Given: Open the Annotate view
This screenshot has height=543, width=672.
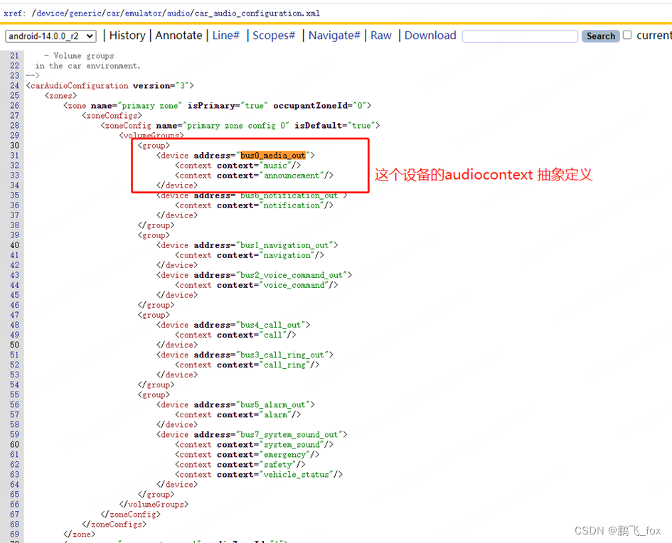Looking at the screenshot, I should (178, 36).
